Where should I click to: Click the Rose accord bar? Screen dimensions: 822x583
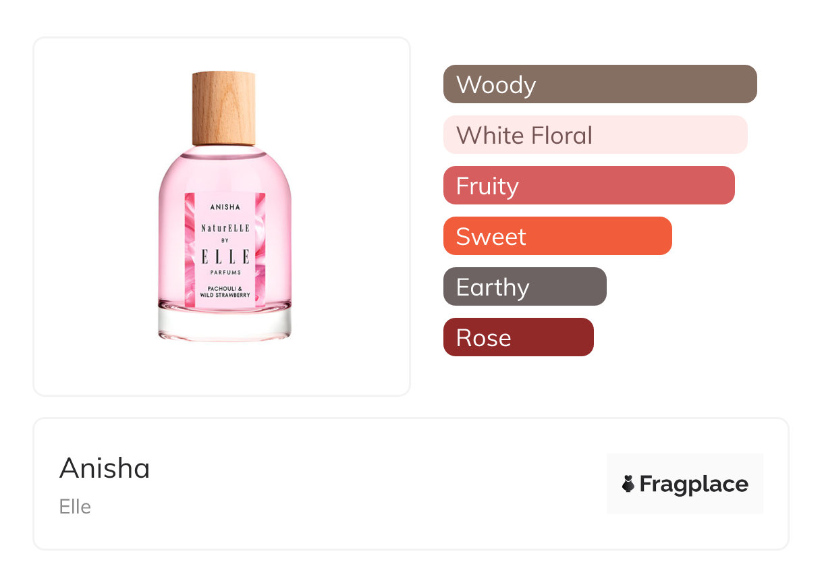tap(518, 337)
